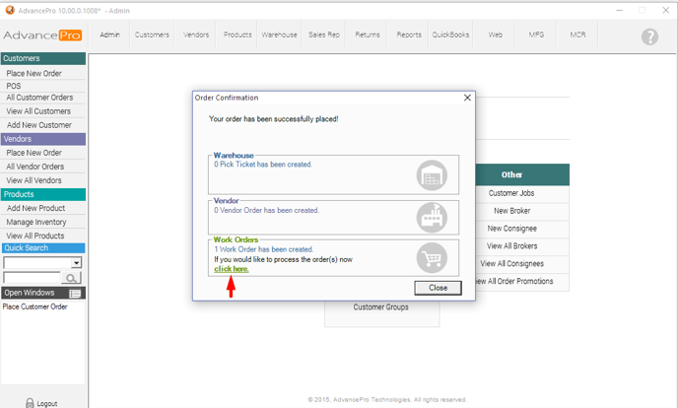Click the help question mark icon
678x408 pixels.
(649, 36)
